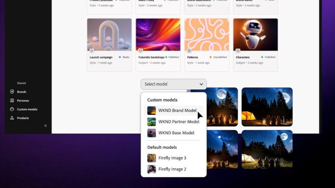Open the Characters robot model thumbnail
Viewport: 335px width, 188px height.
255,35
